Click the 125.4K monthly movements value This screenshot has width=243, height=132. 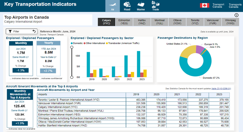[19, 106]
